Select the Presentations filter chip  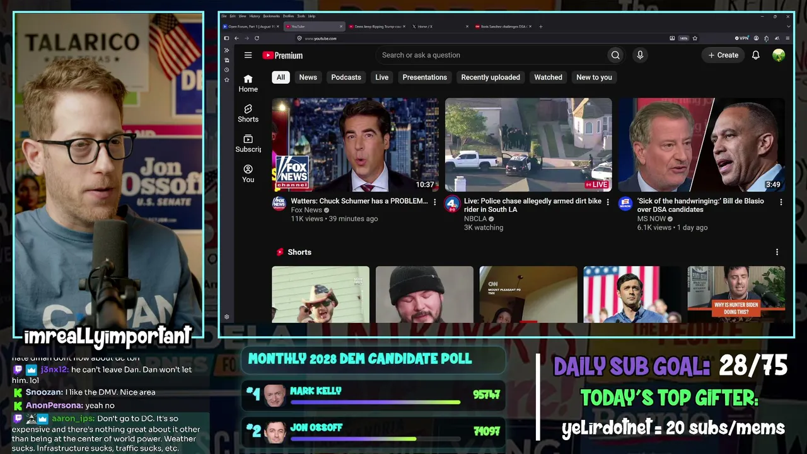click(425, 78)
